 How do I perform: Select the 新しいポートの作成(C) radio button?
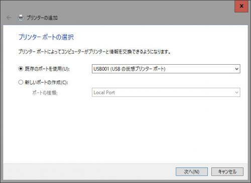click(x=21, y=82)
